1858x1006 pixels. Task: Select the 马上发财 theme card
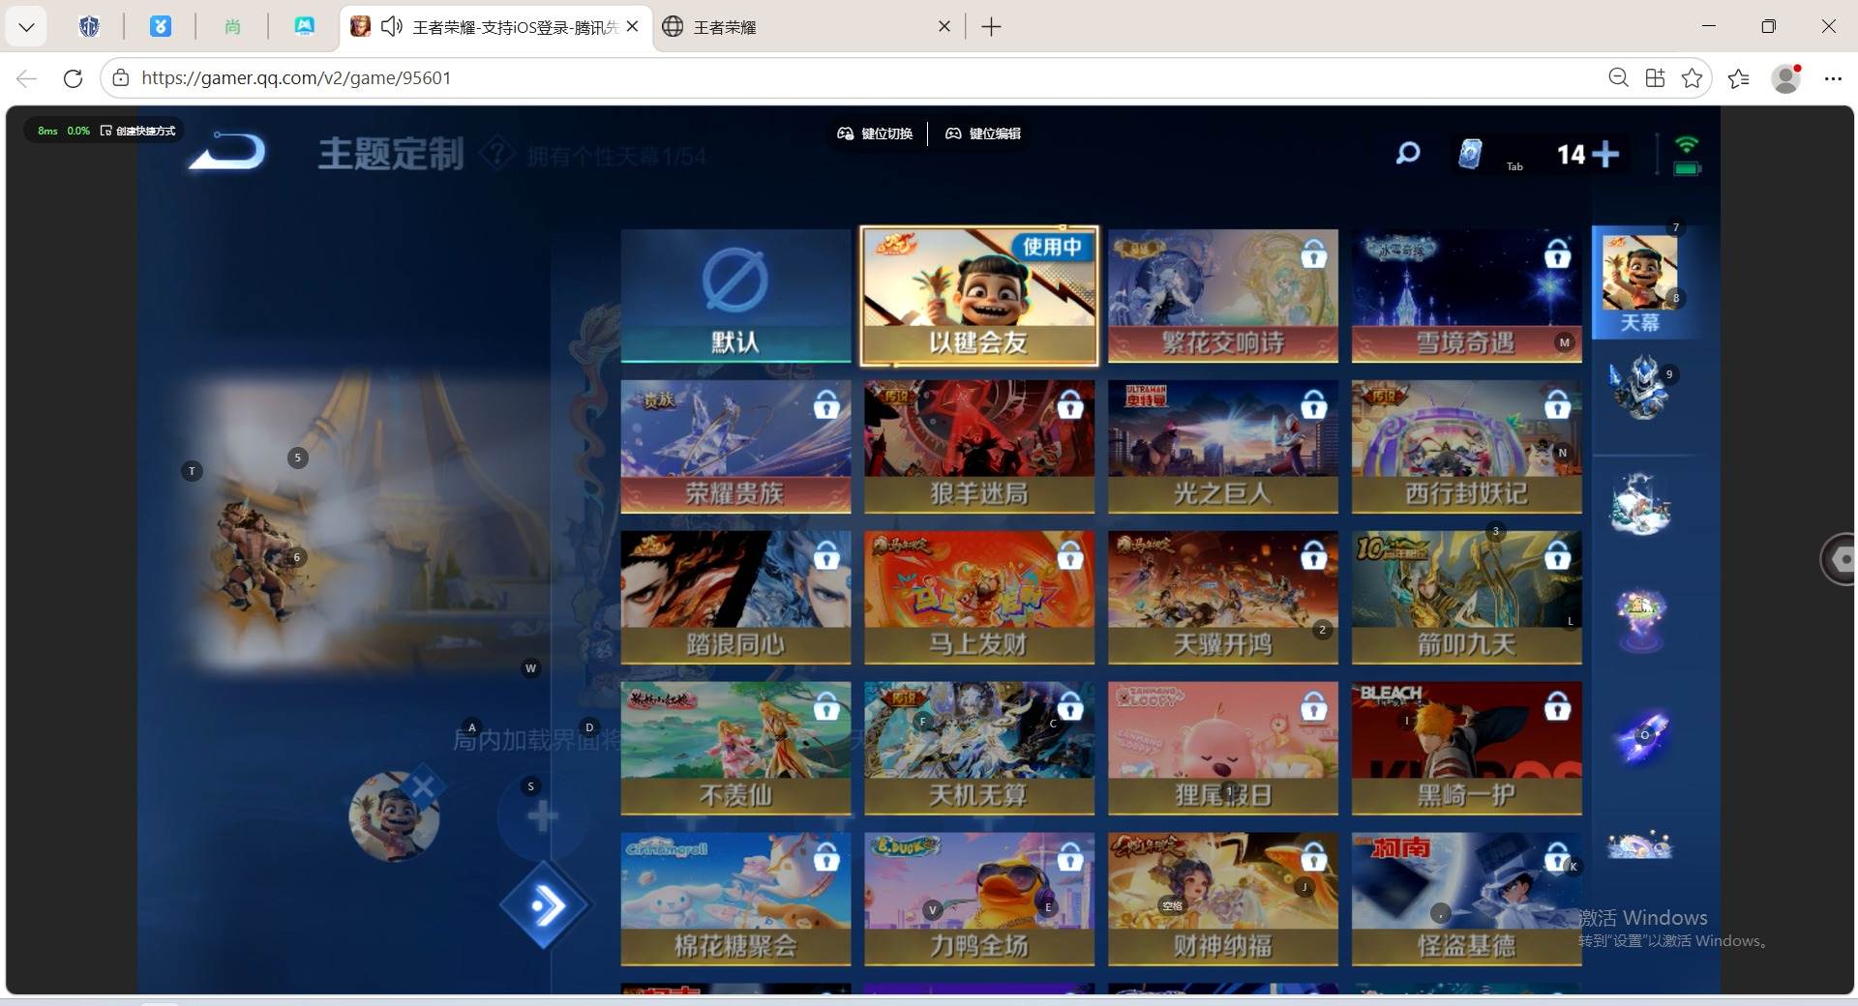click(979, 598)
